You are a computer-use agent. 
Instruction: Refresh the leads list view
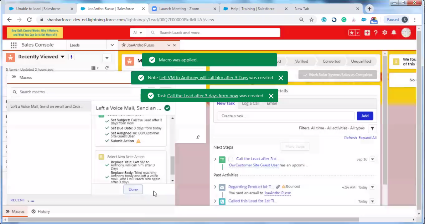(x=107, y=68)
